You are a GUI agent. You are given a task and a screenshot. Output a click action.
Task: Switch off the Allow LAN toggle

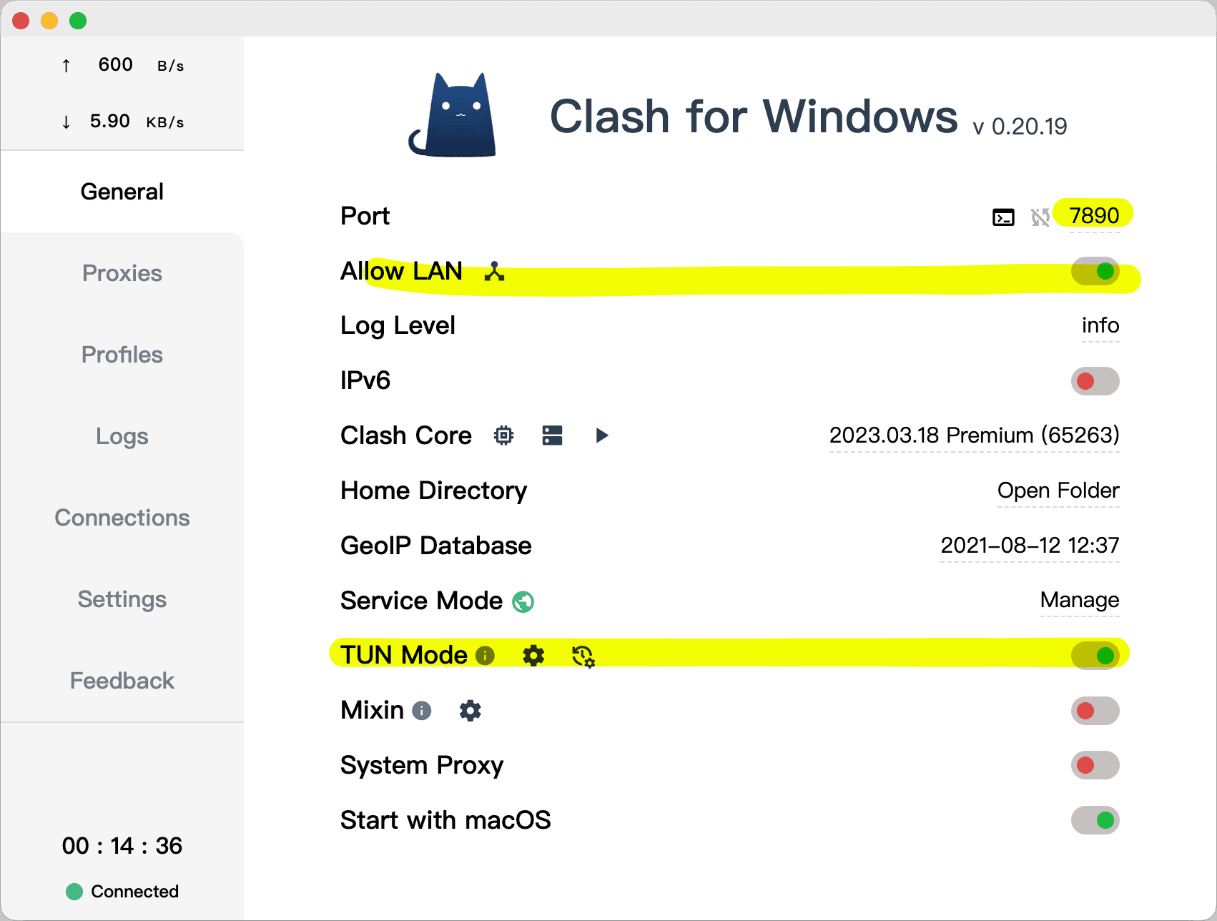tap(1095, 271)
